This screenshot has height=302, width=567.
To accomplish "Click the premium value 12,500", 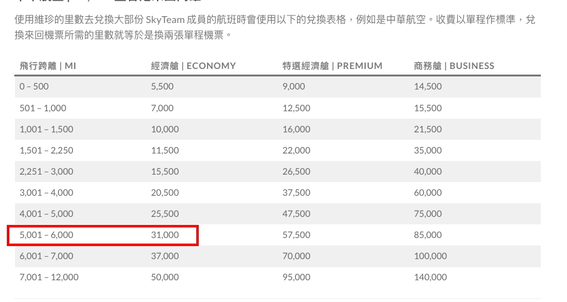I will (x=297, y=108).
